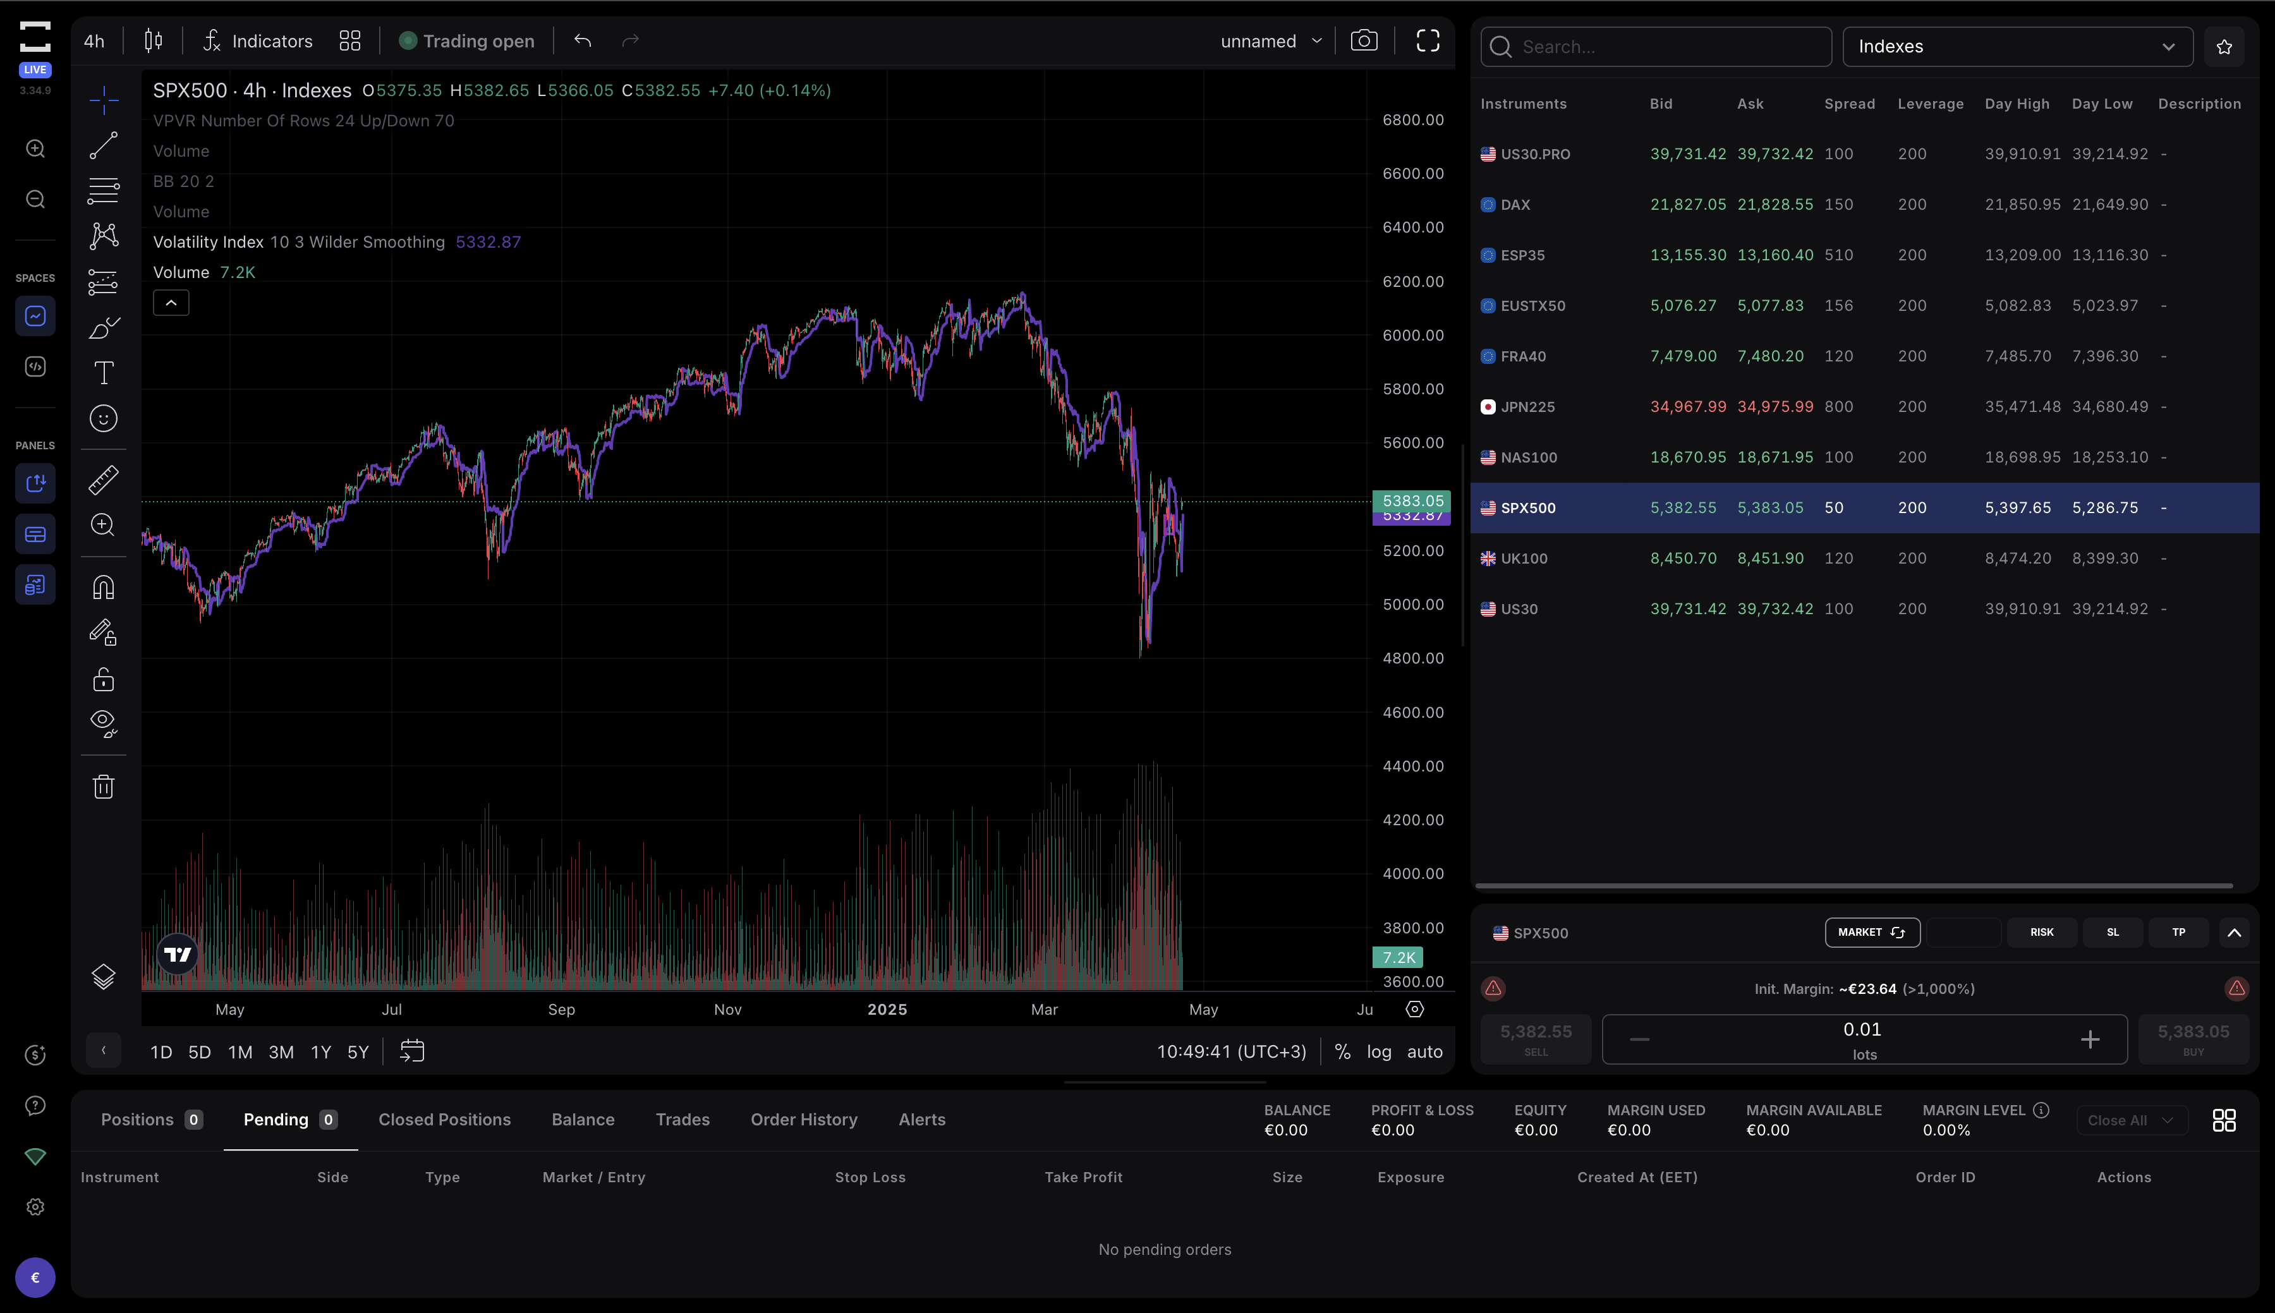Image resolution: width=2275 pixels, height=1313 pixels.
Task: Select the 1Y date range
Action: 321,1053
